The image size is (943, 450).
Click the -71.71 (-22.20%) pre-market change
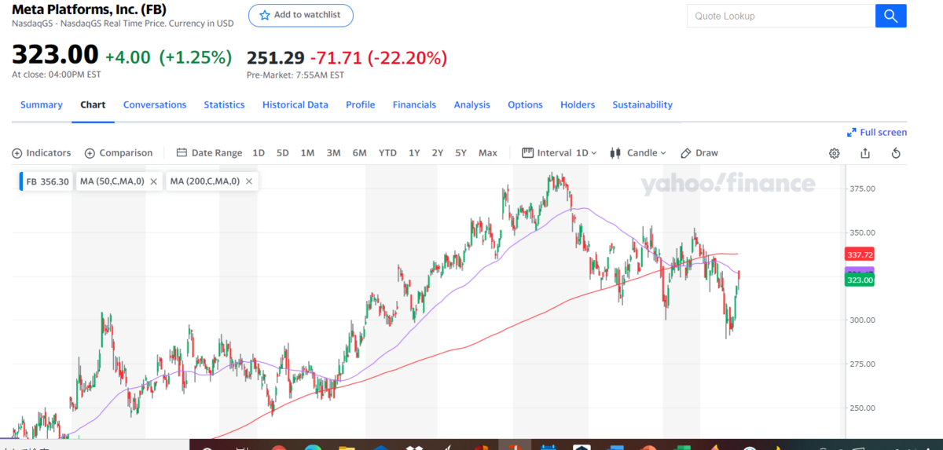pyautogui.click(x=379, y=57)
